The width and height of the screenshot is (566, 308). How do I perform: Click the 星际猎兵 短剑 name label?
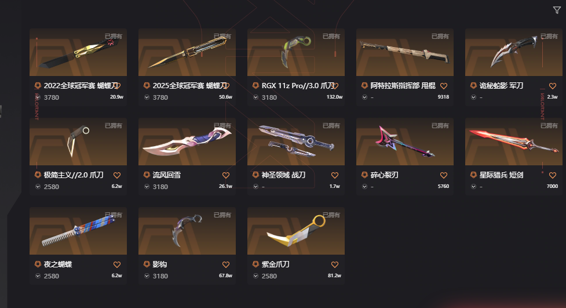[501, 175]
